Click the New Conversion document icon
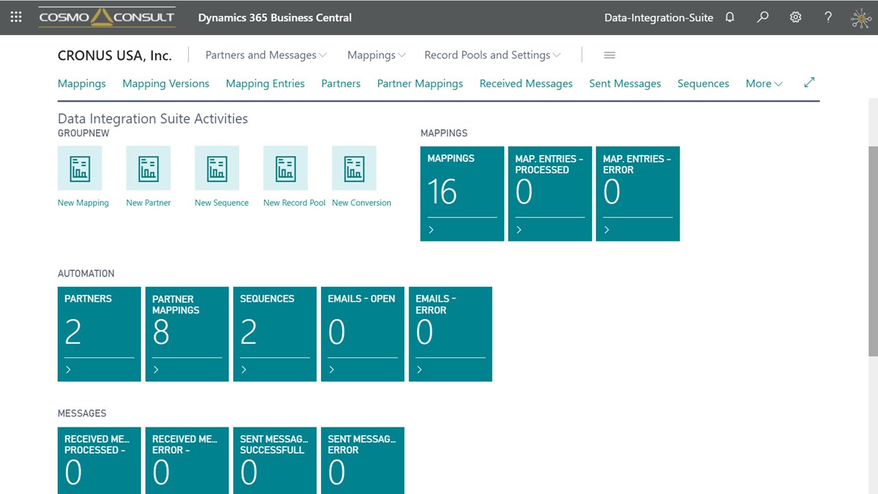878x494 pixels. tap(354, 168)
